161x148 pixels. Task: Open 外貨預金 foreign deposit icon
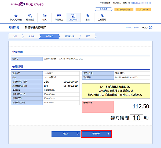coord(59,16)
